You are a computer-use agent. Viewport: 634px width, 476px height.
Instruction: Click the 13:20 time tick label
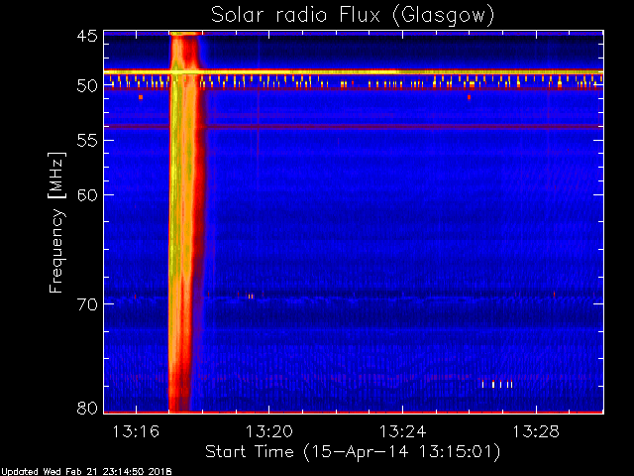[x=269, y=431]
